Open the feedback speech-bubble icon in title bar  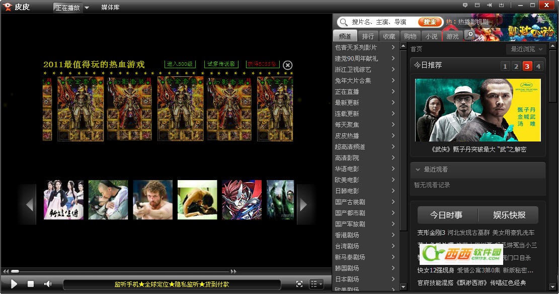pyautogui.click(x=465, y=5)
